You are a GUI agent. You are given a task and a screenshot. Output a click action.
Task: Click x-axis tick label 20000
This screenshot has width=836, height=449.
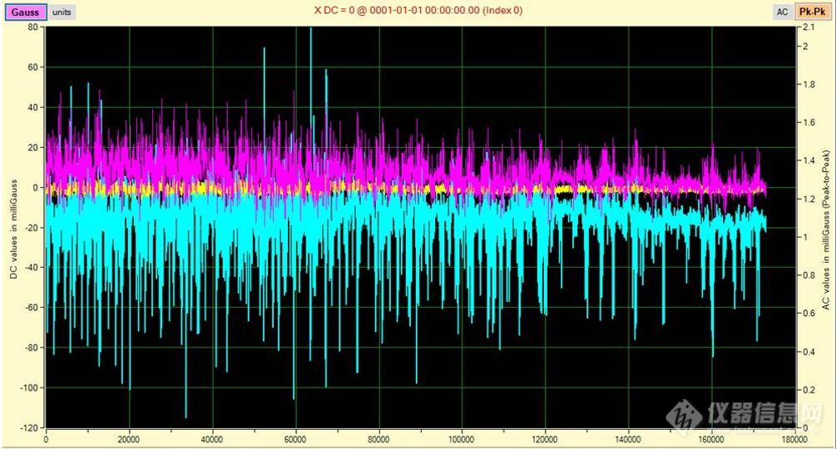[128, 439]
